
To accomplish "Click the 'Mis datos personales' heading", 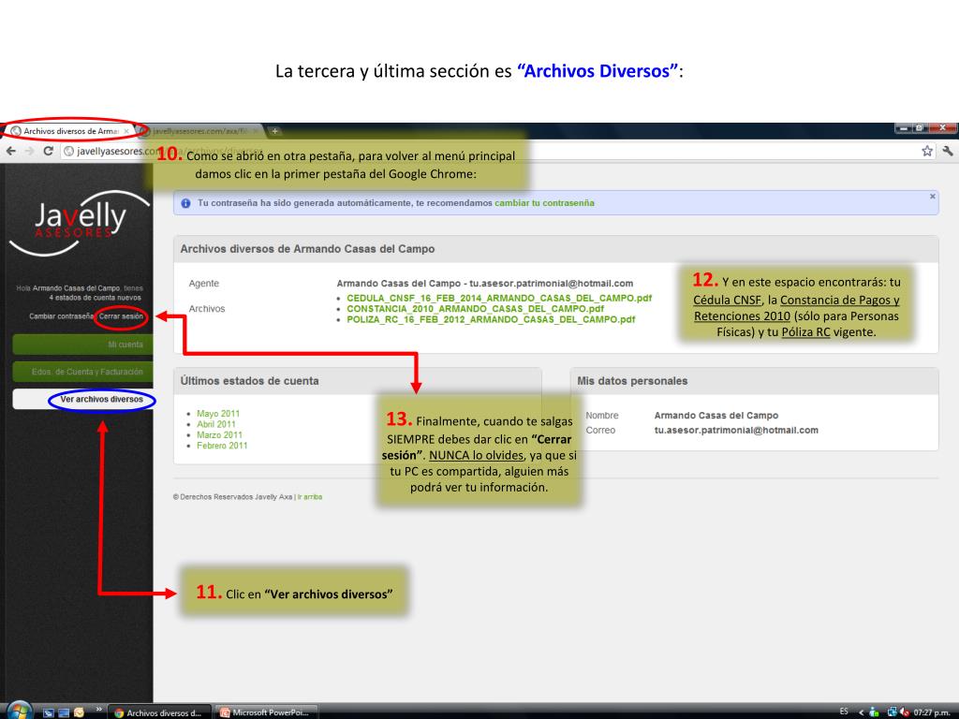I will (x=632, y=381).
